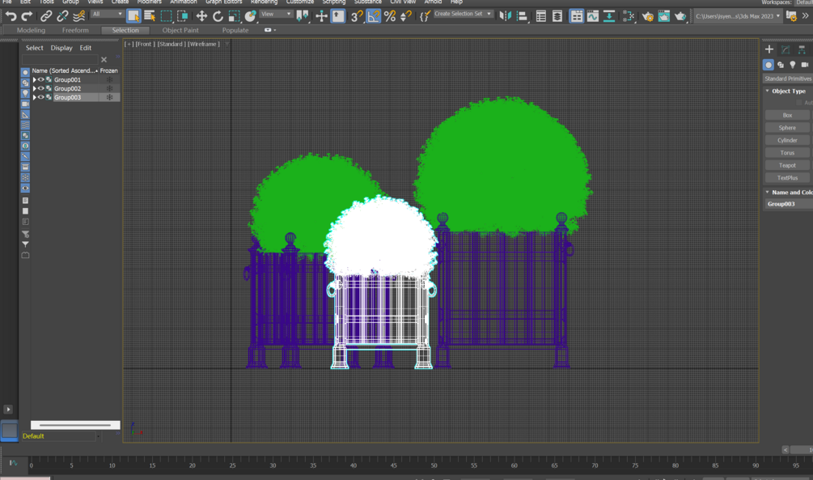Image resolution: width=813 pixels, height=480 pixels.
Task: Toggle the Percent Snap button
Action: click(x=390, y=16)
